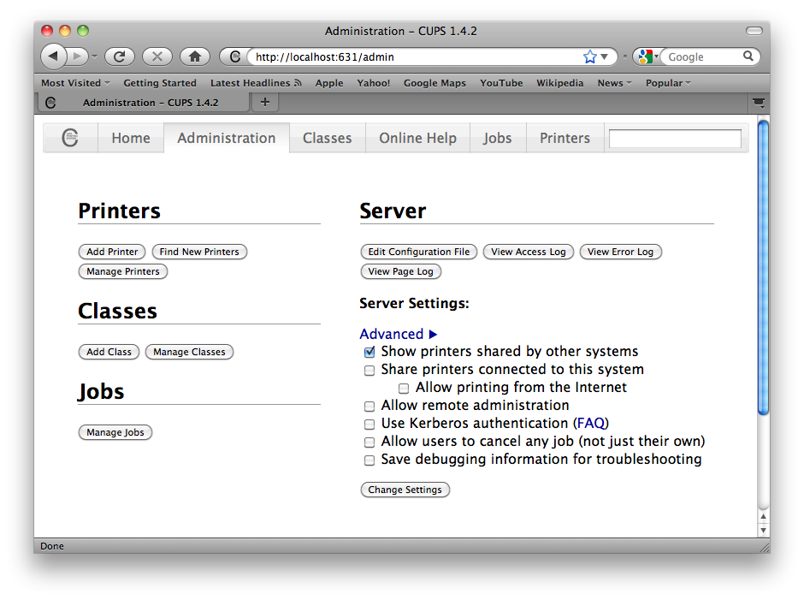Reload the page with the refresh icon

[119, 56]
